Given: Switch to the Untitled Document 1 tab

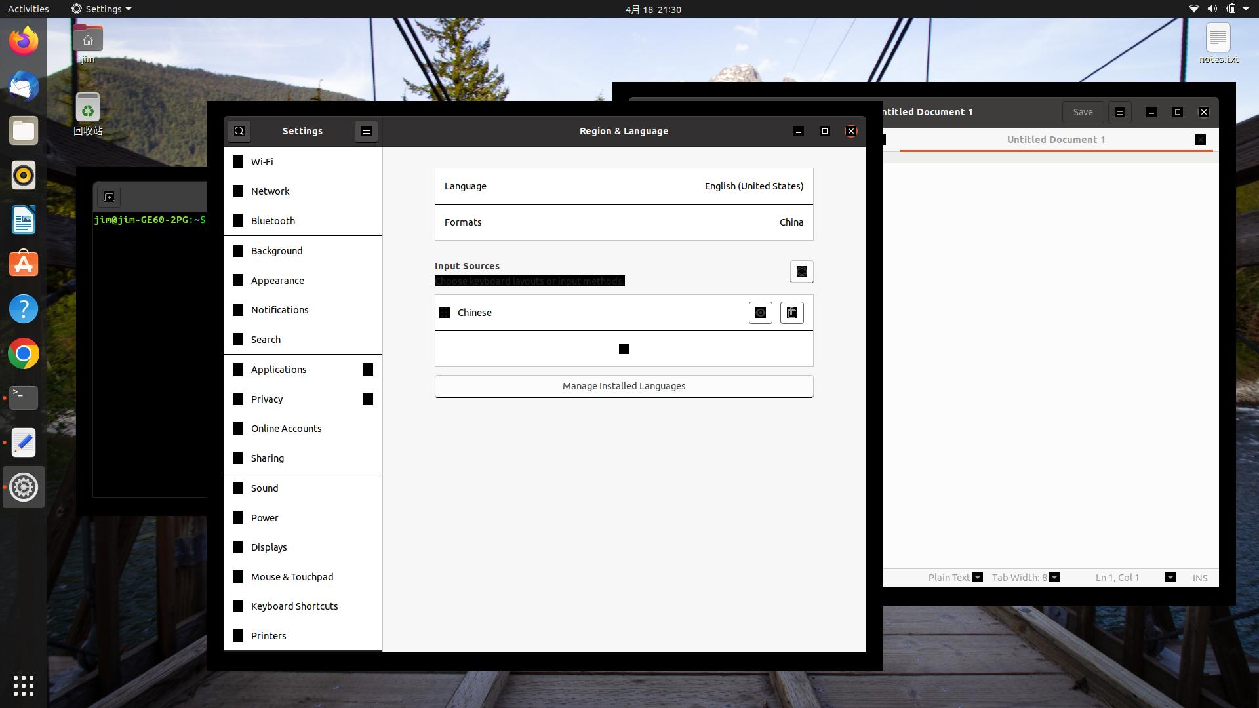Looking at the screenshot, I should pyautogui.click(x=1056, y=139).
